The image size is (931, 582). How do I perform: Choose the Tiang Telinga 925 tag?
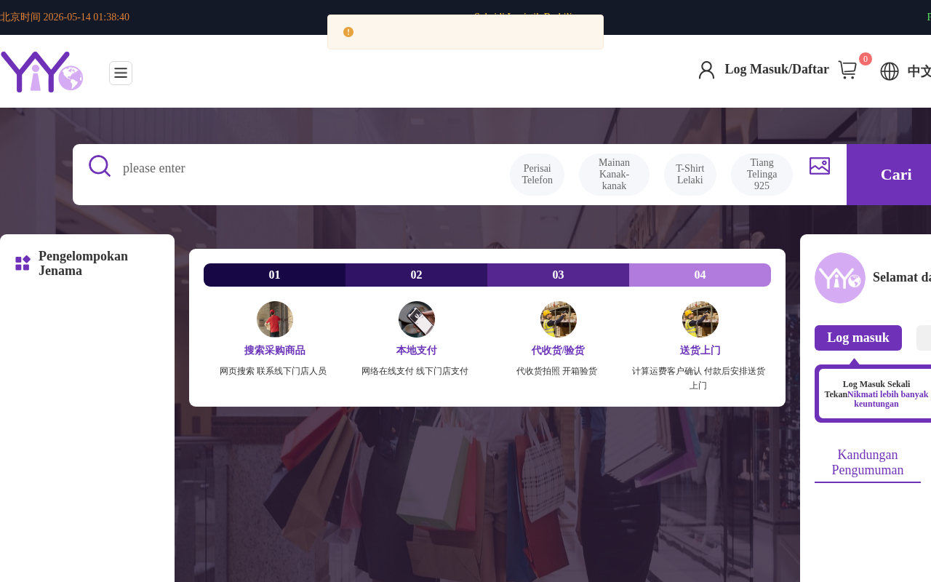pyautogui.click(x=762, y=175)
